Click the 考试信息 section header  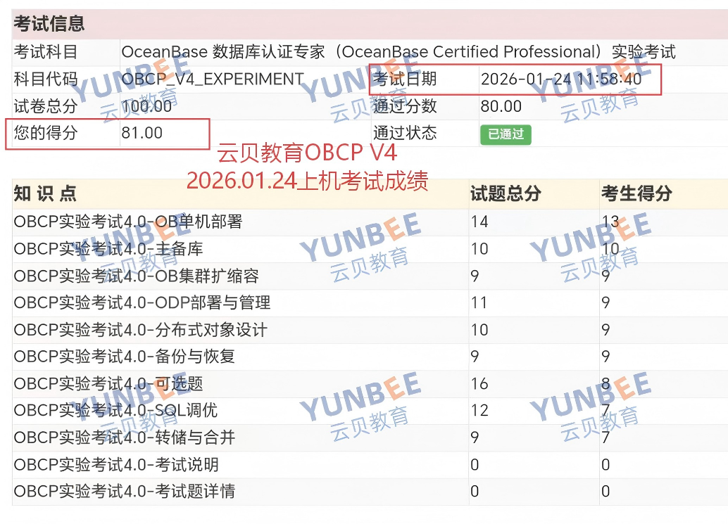pos(49,24)
